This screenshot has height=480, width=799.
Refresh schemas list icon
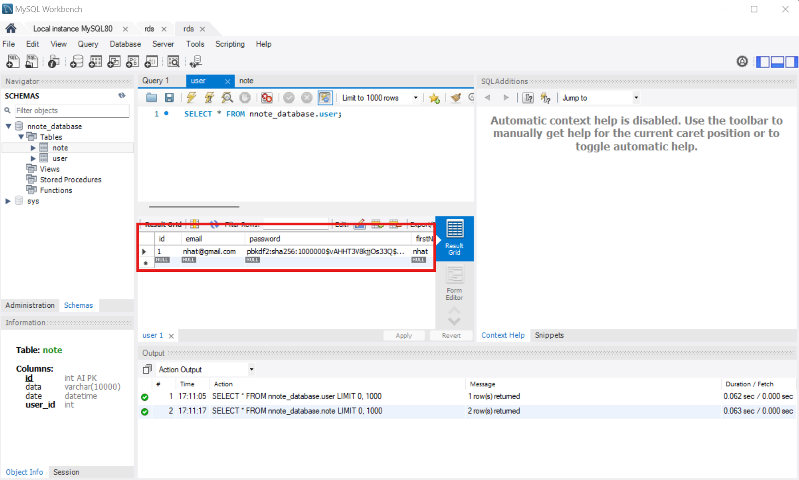pyautogui.click(x=122, y=96)
